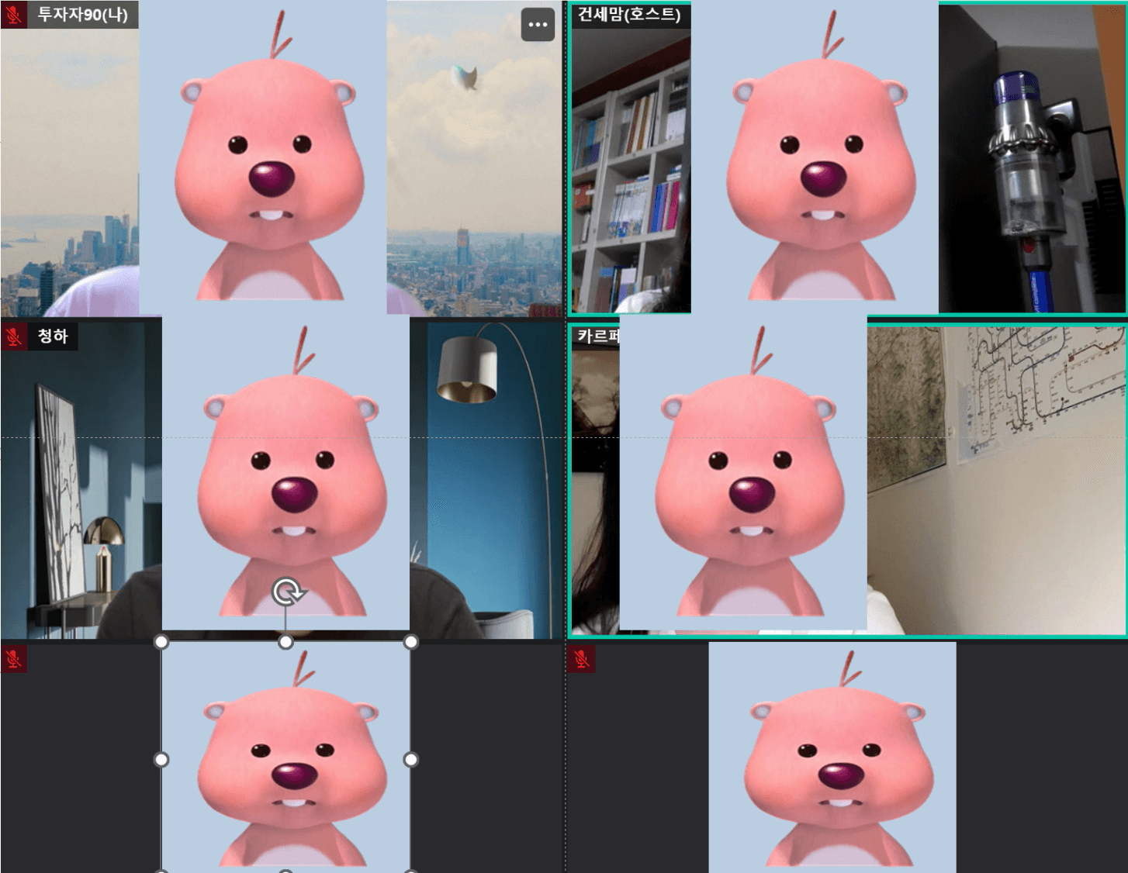Click the muted mic icon on the bottom-right dark tile
This screenshot has height=873, width=1128.
582,659
